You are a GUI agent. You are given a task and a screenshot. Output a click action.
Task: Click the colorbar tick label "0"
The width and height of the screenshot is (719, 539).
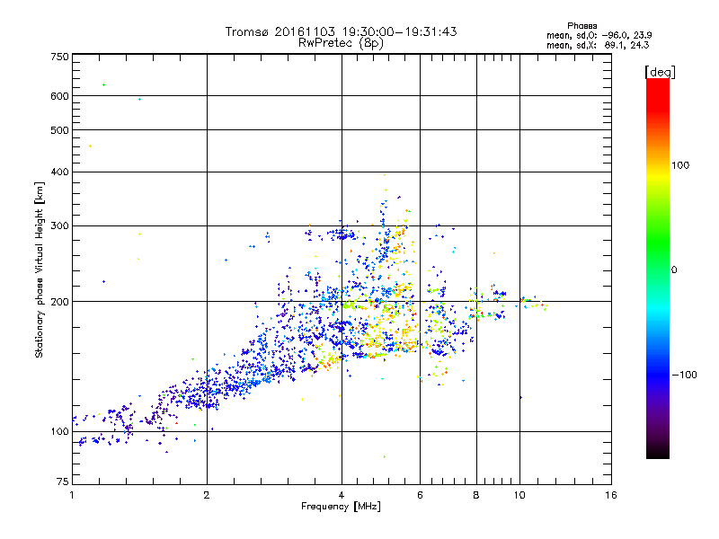[674, 270]
